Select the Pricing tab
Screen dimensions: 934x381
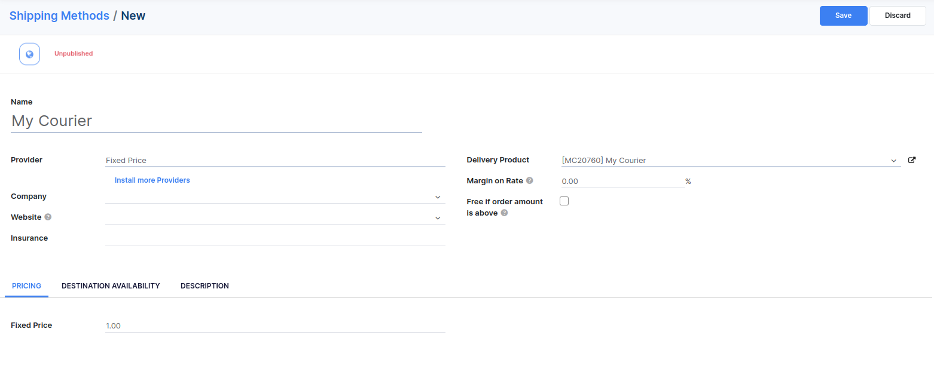(x=26, y=286)
